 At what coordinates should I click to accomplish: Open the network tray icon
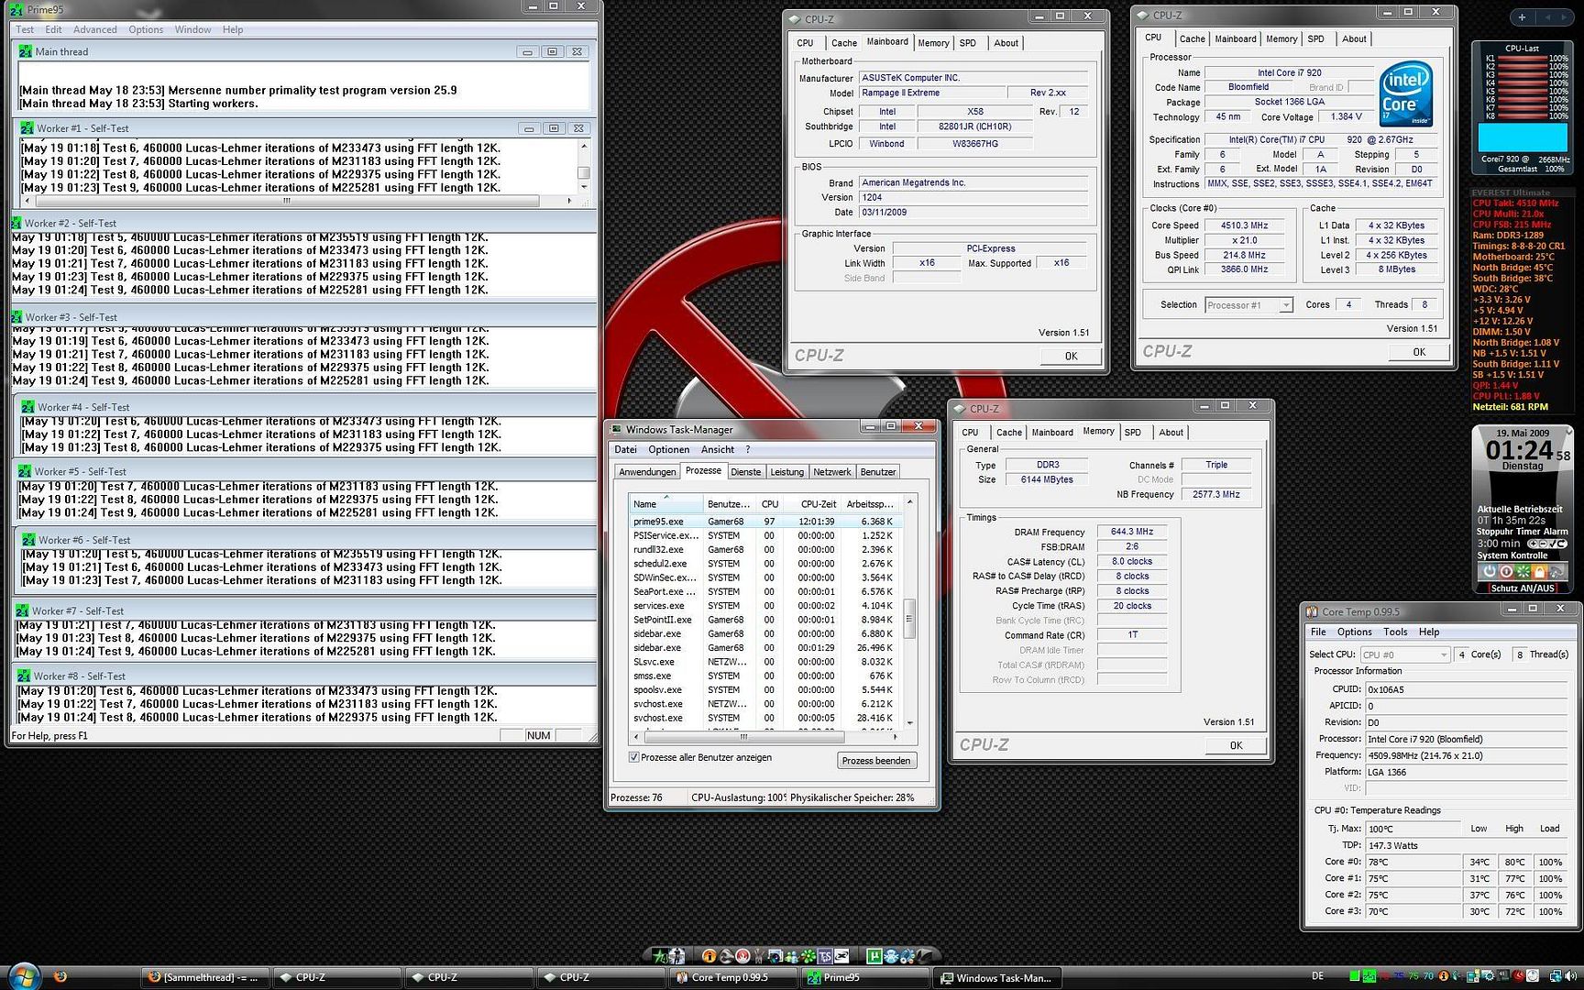1556,976
